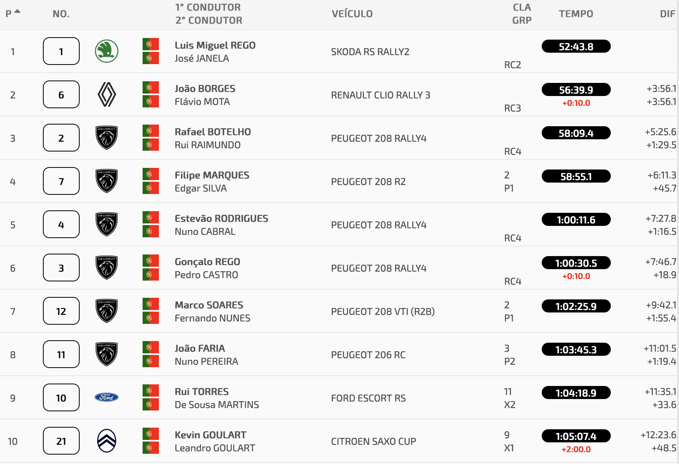Sort by the TEMPO column header
The height and width of the screenshot is (464, 679).
[576, 14]
